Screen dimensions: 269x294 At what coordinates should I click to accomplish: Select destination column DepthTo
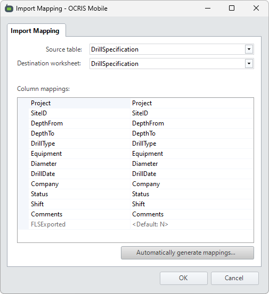(192, 133)
